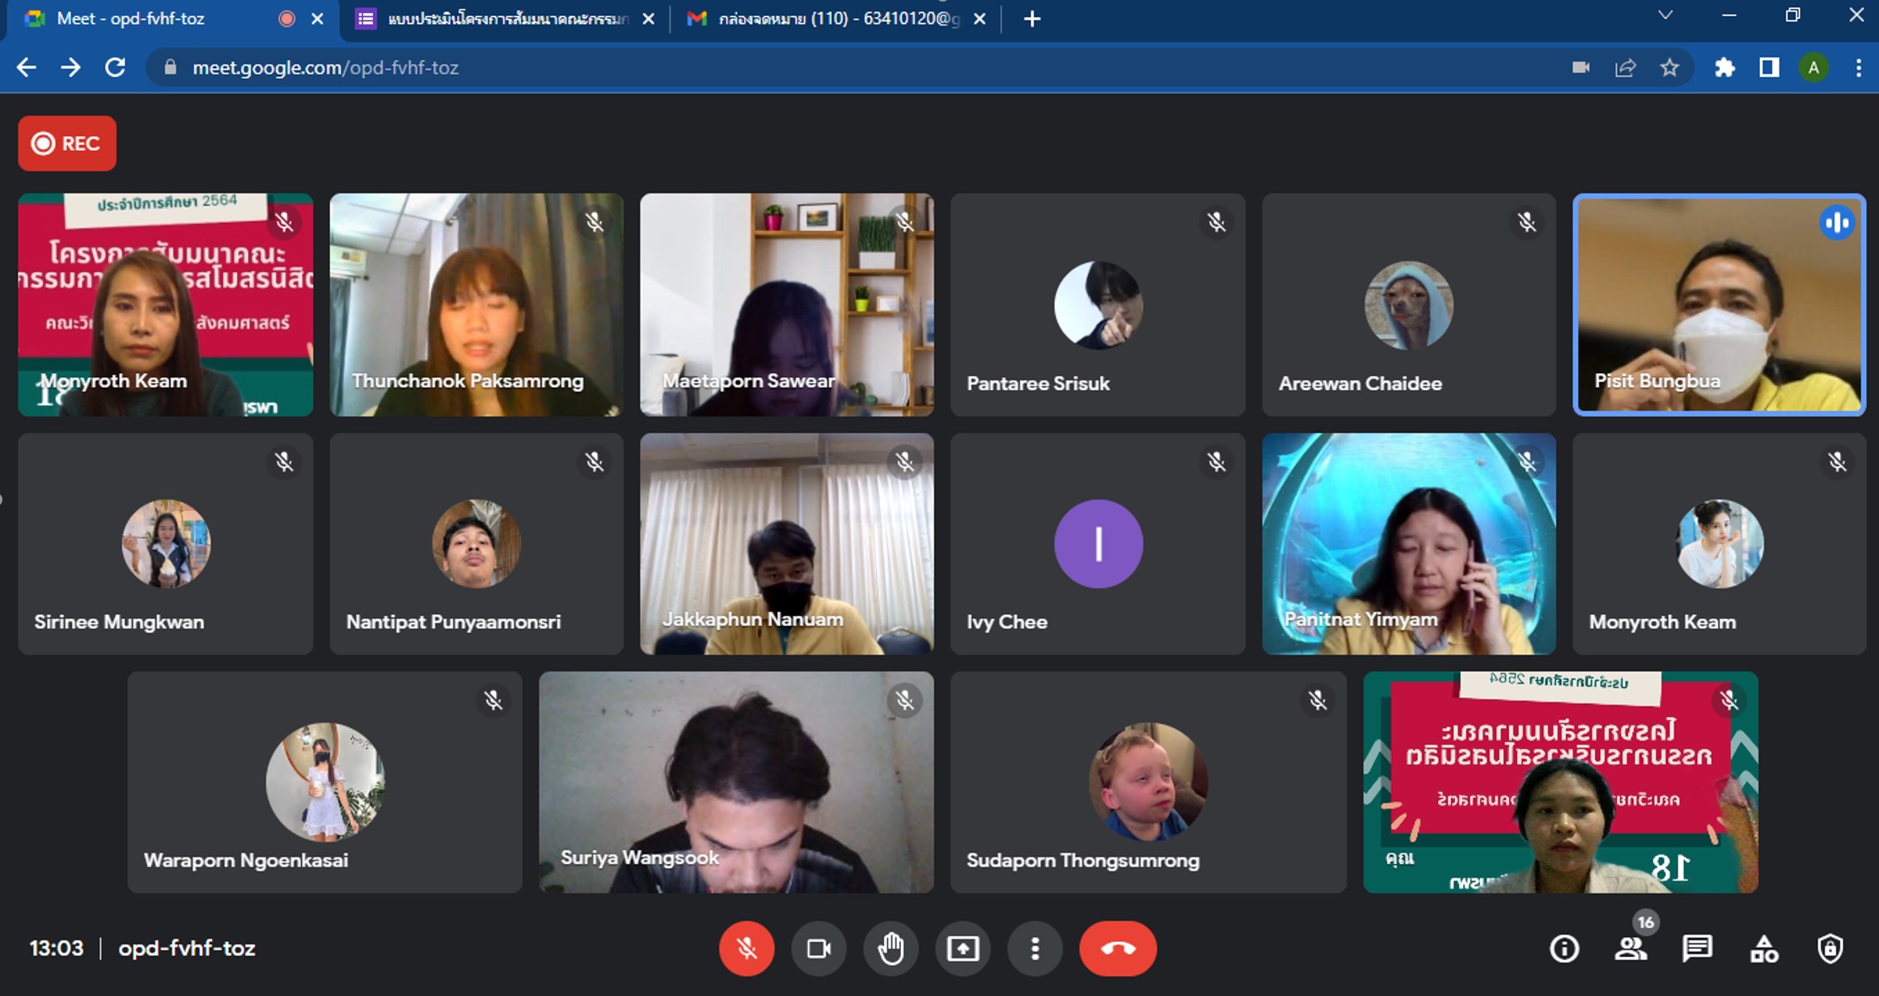This screenshot has width=1879, height=996.
Task: Click the red REC button
Action: tap(67, 143)
